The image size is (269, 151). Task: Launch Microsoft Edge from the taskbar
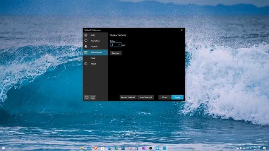[x=116, y=148]
